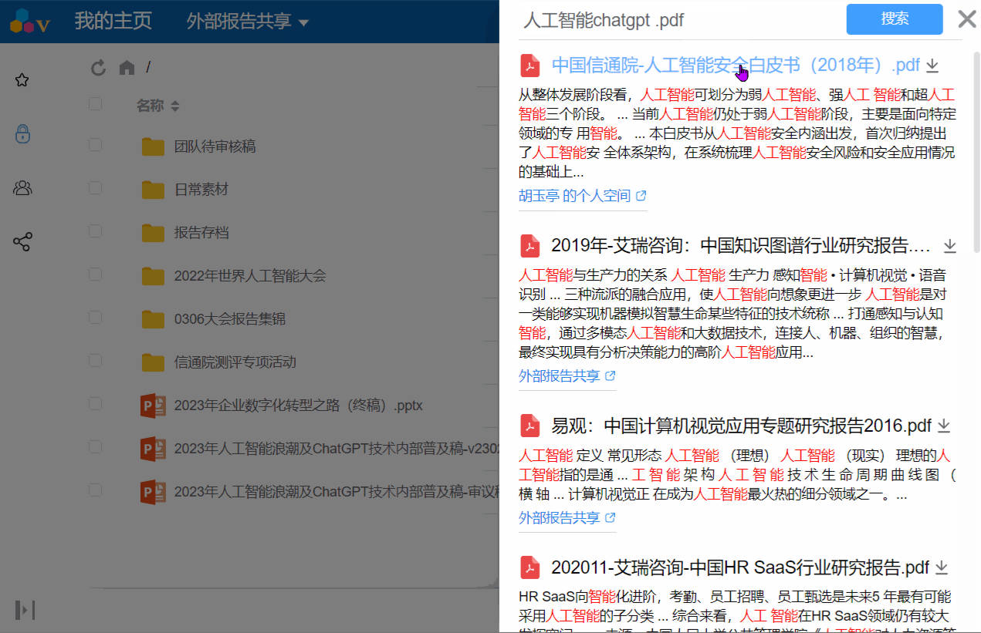Open folder 报告存档 by its name

click(x=201, y=233)
